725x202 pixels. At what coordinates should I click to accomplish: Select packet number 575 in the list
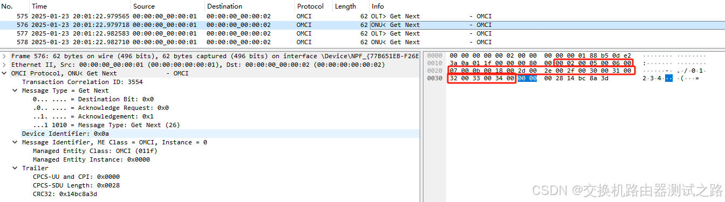(362, 16)
